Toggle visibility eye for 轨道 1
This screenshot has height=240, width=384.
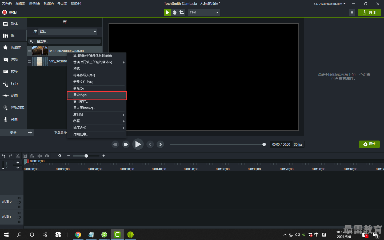click(19, 213)
